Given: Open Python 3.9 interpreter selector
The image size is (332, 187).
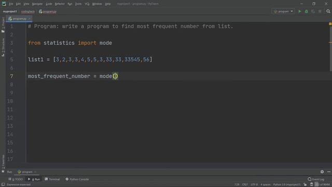Looking at the screenshot, I should [x=287, y=184].
